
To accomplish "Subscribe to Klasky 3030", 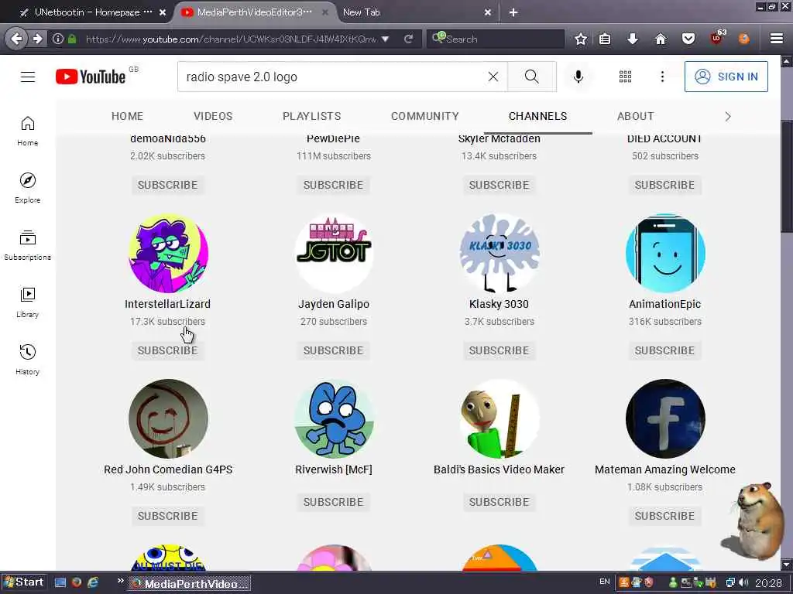I will [x=499, y=350].
